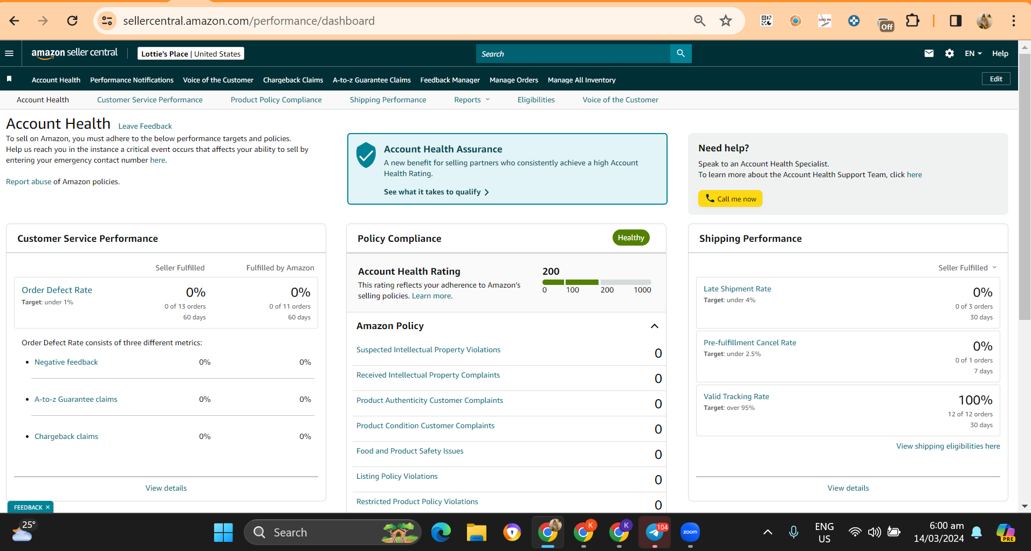
Task: Toggle the Chrome side panel
Action: pos(956,21)
